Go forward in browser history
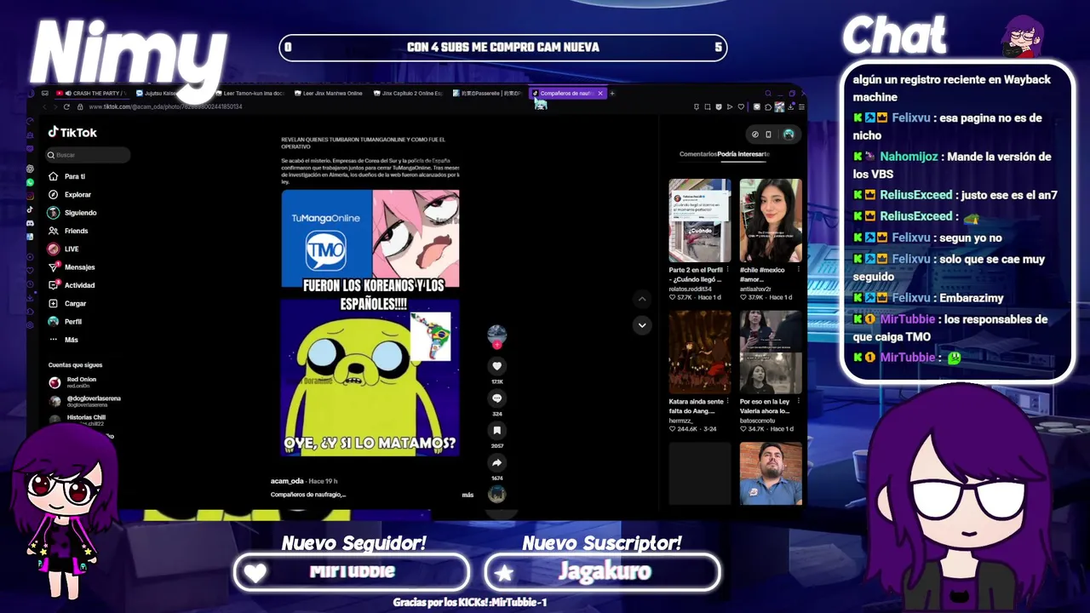Image resolution: width=1090 pixels, height=613 pixels. 55,106
